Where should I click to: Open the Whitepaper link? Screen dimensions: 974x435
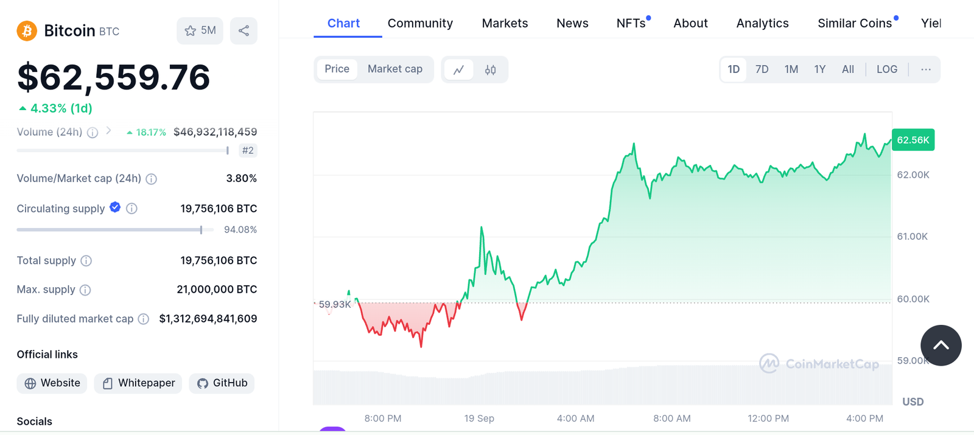138,383
